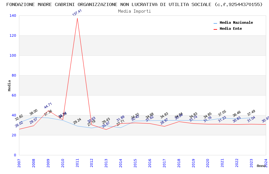
Task: Click the x-axis year 2015
Action: (x=135, y=163)
